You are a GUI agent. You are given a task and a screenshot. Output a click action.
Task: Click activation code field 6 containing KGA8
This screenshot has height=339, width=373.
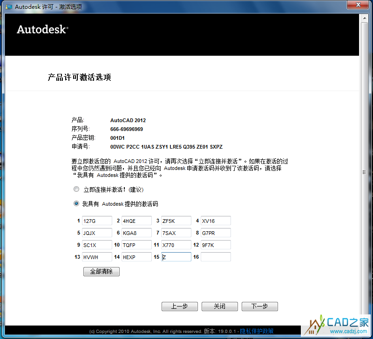tap(136, 233)
